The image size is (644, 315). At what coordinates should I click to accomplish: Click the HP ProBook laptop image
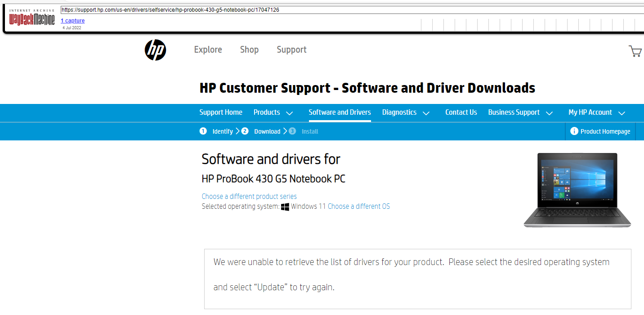[x=577, y=189]
